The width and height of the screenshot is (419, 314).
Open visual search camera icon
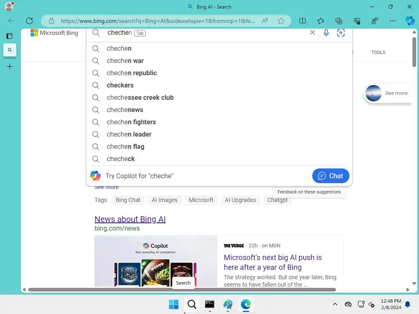(x=341, y=33)
